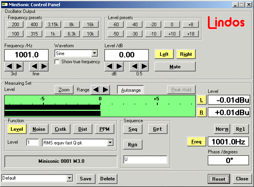The width and height of the screenshot is (254, 187).
Task: Click the Get sequence button
Action: (x=158, y=129)
